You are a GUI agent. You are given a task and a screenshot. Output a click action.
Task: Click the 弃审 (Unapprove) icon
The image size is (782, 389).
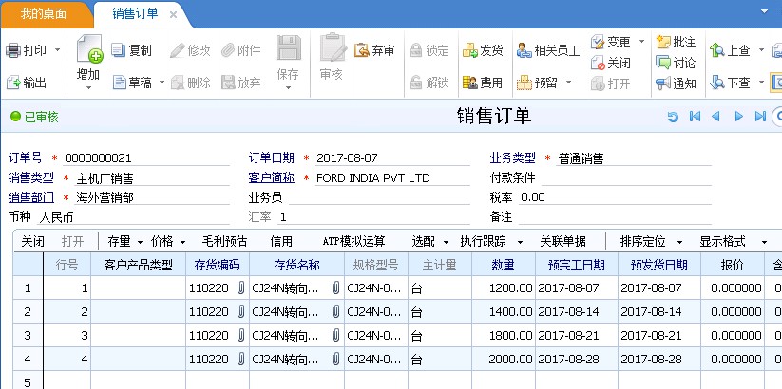coord(362,50)
